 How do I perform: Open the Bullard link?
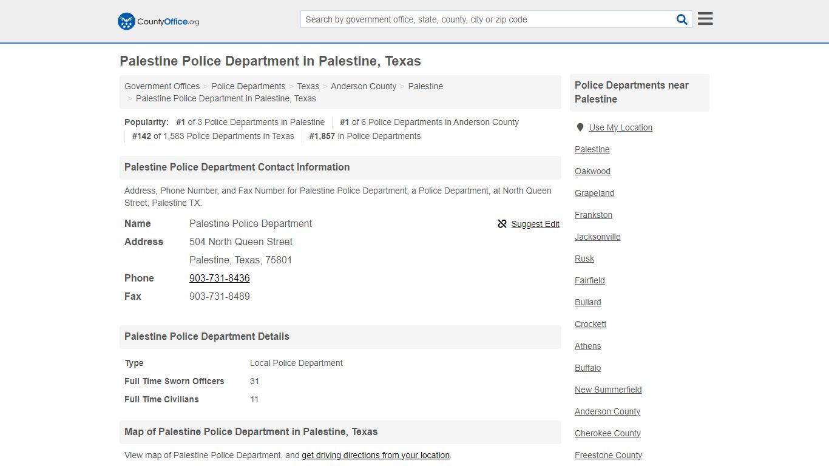tap(587, 302)
